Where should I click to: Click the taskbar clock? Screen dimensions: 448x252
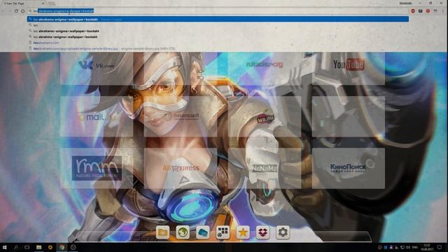(427, 247)
